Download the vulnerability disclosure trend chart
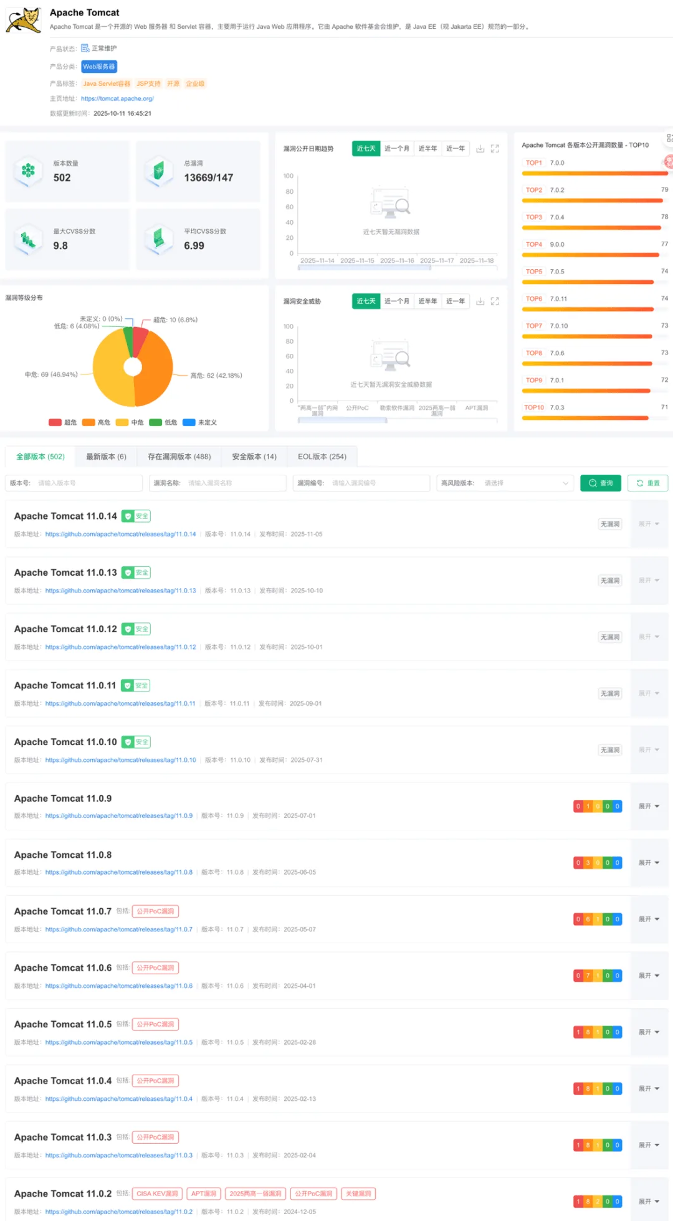673x1221 pixels. [x=480, y=149]
